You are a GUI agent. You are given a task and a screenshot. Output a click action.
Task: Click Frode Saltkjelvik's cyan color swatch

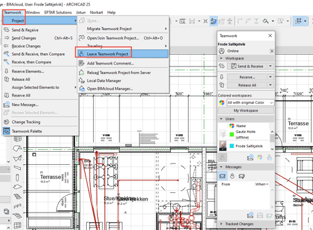[x=231, y=146]
